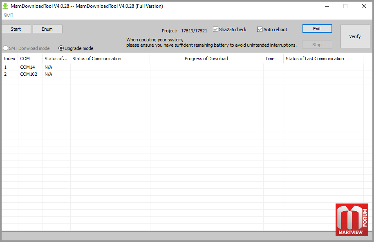Click the Progress of Download column header

click(206, 59)
